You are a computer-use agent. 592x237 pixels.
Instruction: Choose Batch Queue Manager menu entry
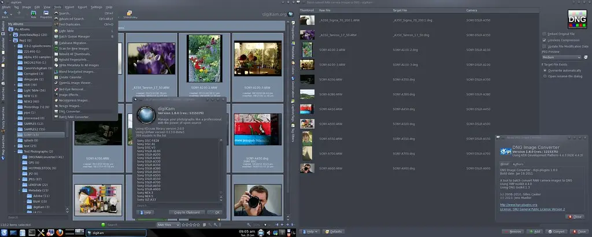point(86,36)
